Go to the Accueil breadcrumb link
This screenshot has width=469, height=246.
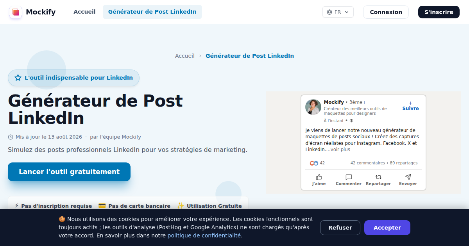click(x=185, y=56)
